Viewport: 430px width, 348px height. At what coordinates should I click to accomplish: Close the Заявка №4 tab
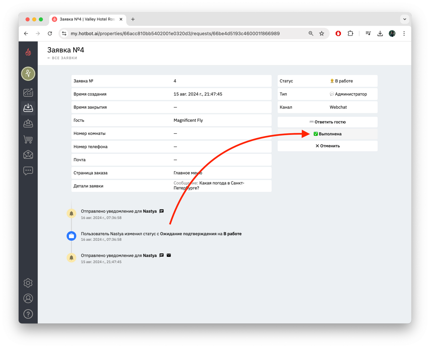click(121, 19)
